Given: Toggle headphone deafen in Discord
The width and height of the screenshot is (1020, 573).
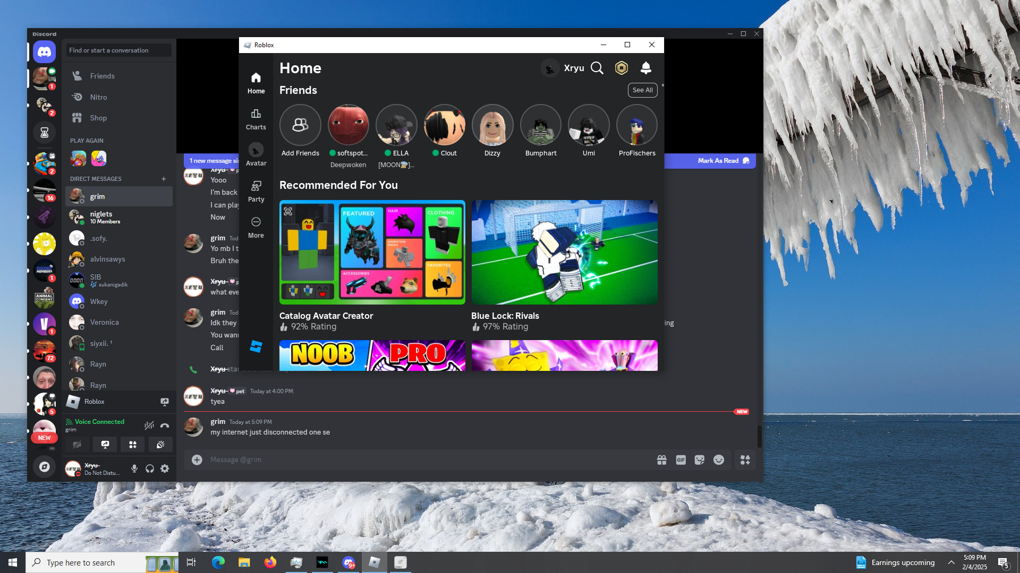Looking at the screenshot, I should (x=150, y=468).
